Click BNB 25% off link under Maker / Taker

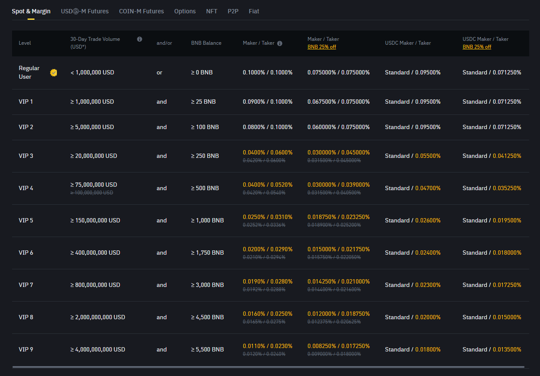[322, 47]
